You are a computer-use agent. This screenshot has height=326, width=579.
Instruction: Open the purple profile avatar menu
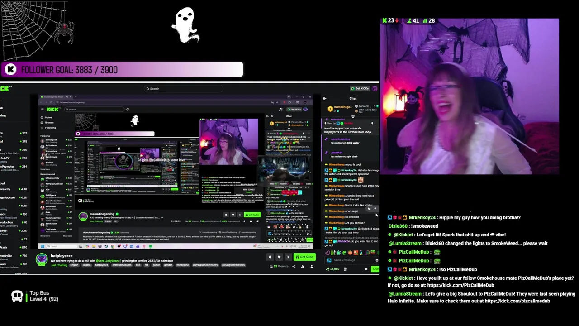375,88
